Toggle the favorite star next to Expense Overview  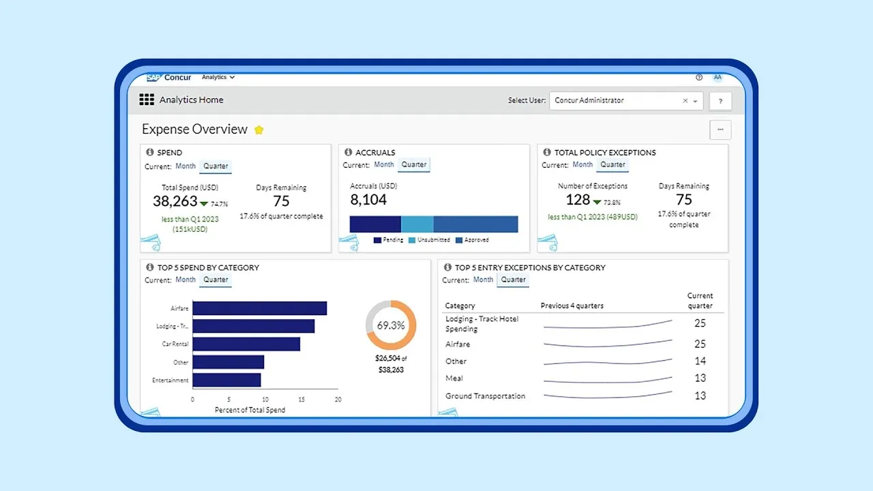[x=258, y=130]
